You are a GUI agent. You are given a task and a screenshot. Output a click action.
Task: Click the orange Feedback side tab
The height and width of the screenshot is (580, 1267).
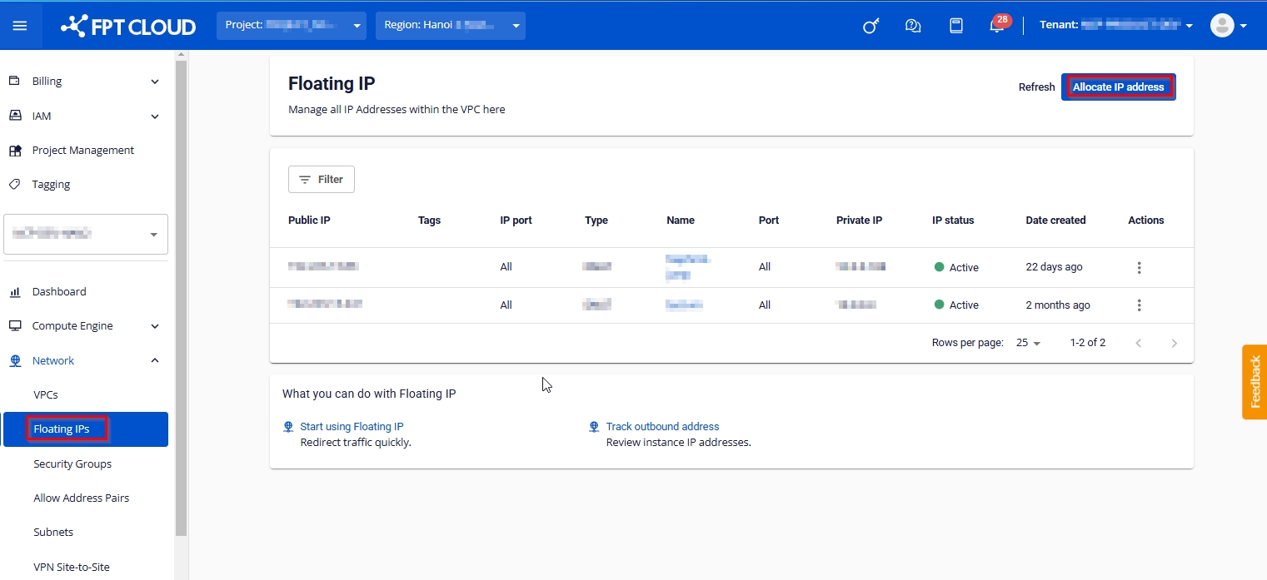pos(1255,382)
